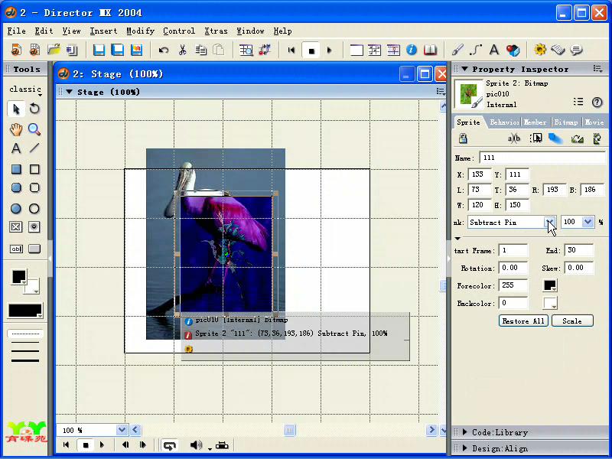
Task: Toggle the Editable sprite option
Action: pyautogui.click(x=513, y=138)
